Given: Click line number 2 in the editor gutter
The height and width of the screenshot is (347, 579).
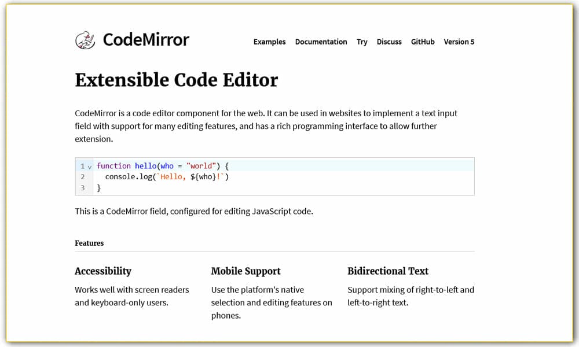Looking at the screenshot, I should click(x=83, y=177).
